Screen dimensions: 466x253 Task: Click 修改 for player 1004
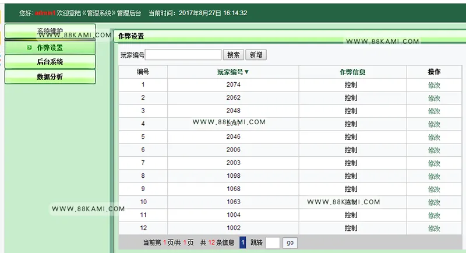point(434,216)
